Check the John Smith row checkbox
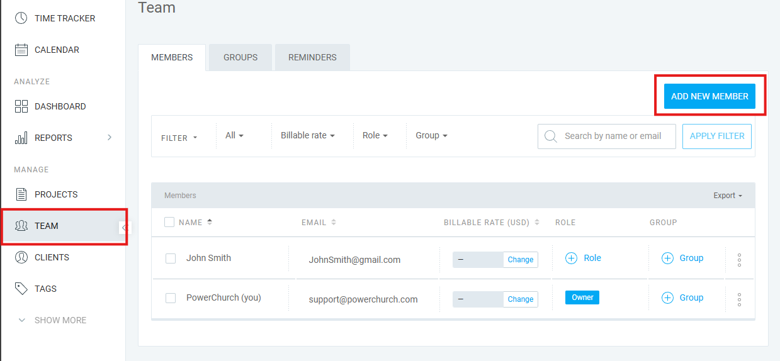The image size is (780, 361). tap(171, 258)
